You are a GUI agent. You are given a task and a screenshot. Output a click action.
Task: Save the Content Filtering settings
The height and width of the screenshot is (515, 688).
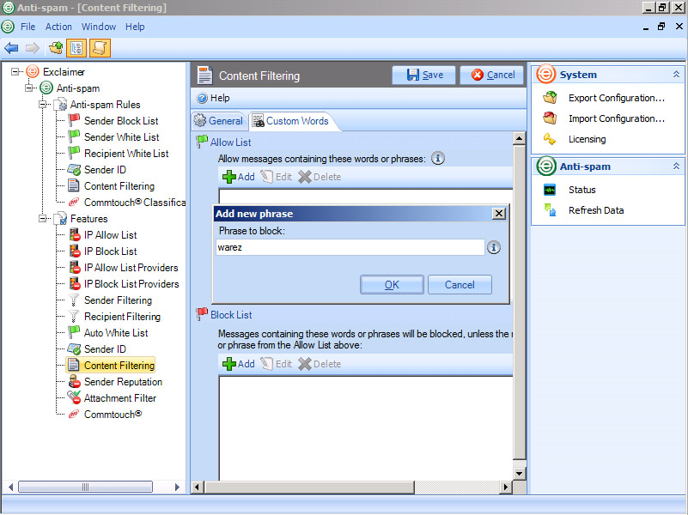[x=423, y=75]
